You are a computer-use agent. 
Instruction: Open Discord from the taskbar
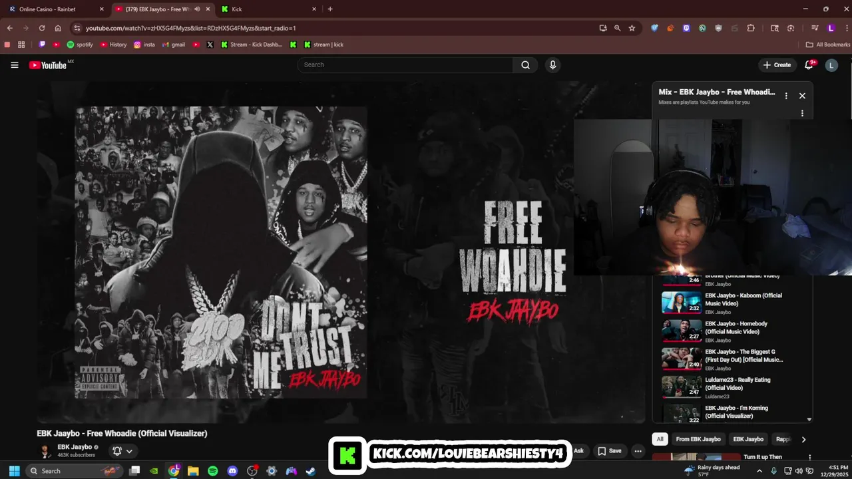point(232,470)
